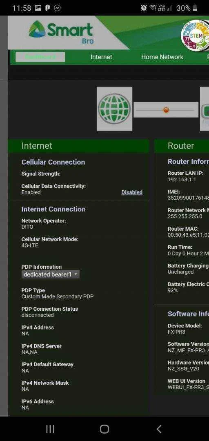The width and height of the screenshot is (209, 441).
Task: Tap the Messenger notification icon
Action: coord(58,8)
